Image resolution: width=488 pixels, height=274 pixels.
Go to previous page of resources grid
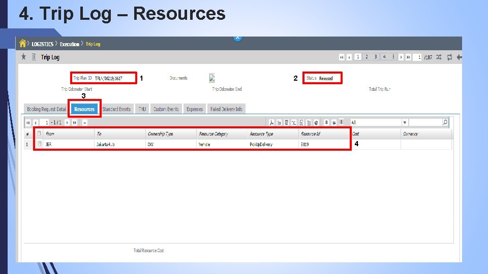[36, 123]
